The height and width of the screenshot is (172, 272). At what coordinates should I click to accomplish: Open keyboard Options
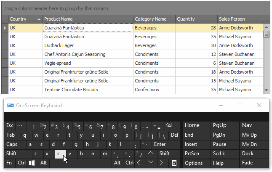tap(194, 163)
